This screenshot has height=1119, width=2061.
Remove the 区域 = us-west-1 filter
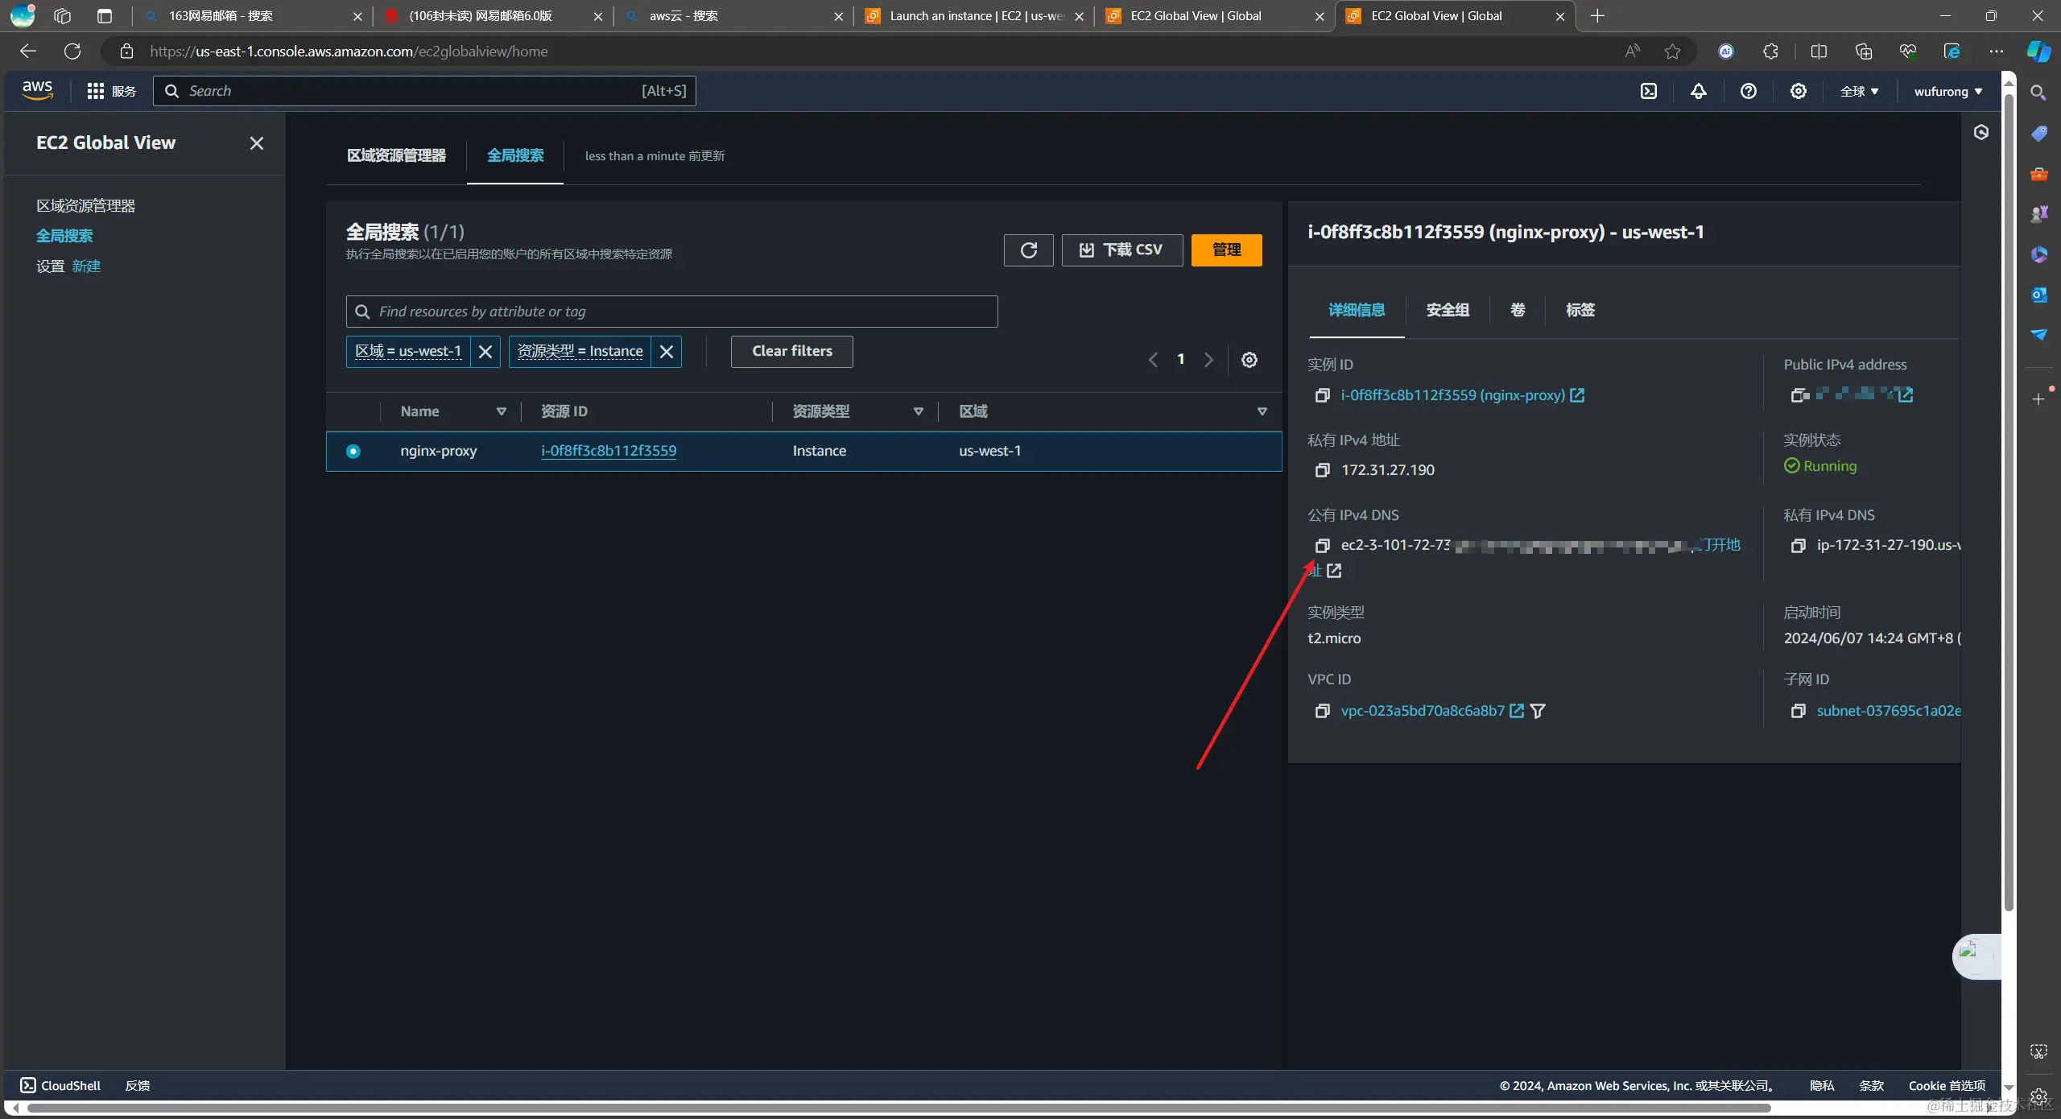[x=485, y=352]
